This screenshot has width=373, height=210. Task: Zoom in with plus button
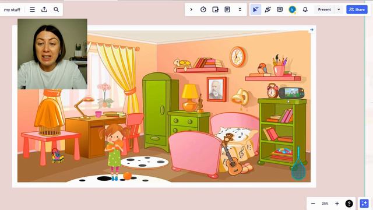(x=337, y=204)
